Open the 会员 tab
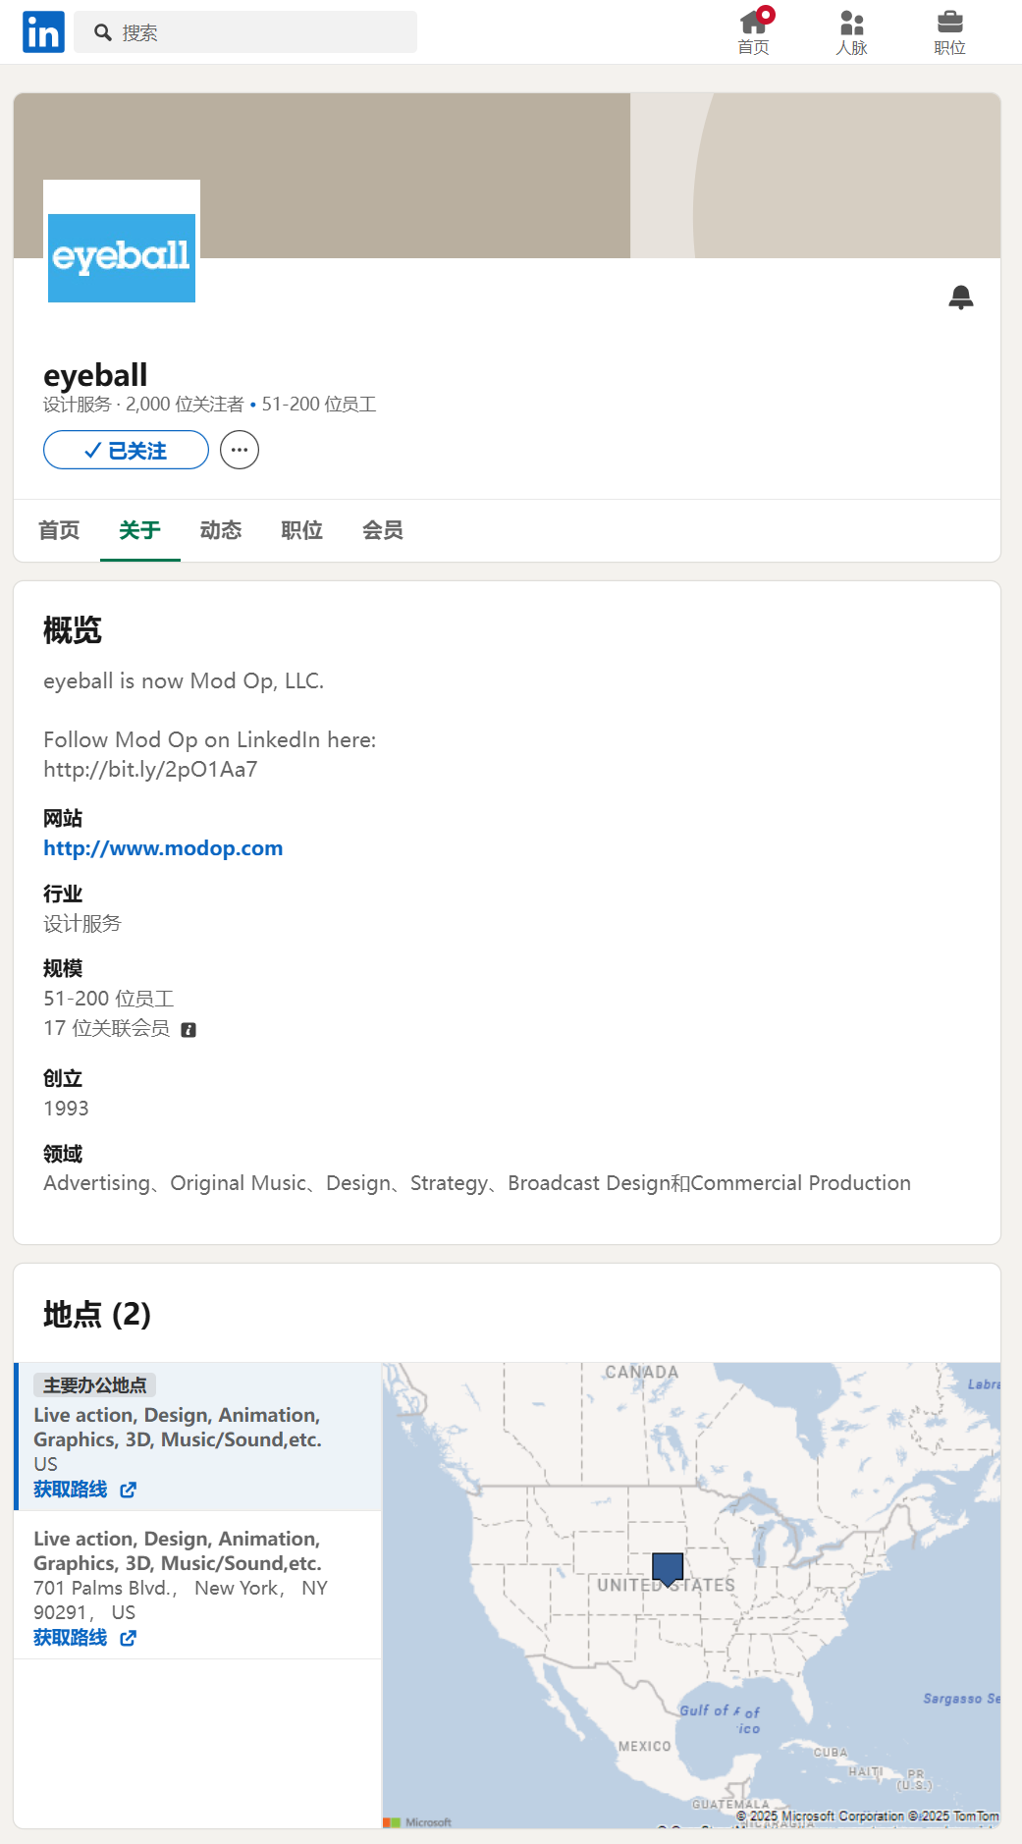 pos(383,530)
